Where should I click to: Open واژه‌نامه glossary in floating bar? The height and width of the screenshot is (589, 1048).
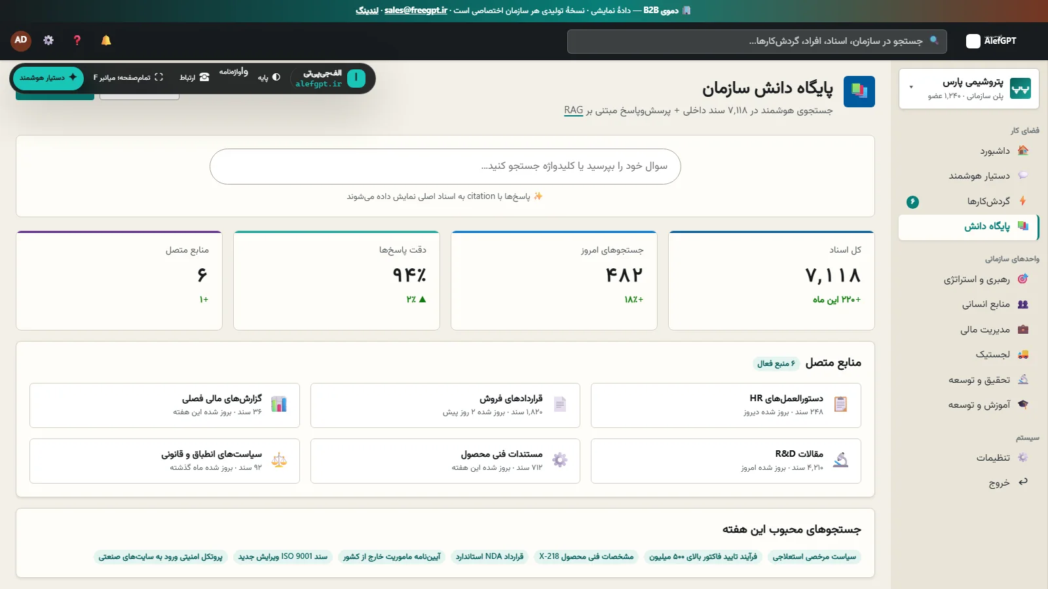233,72
